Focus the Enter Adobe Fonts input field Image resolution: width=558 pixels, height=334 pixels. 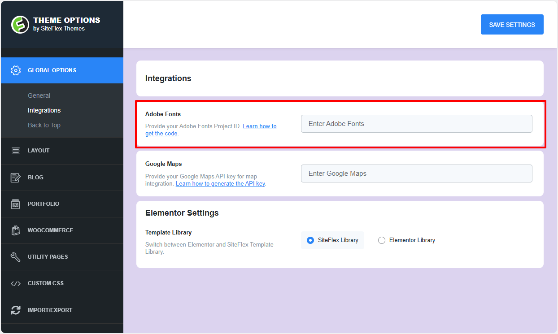point(416,124)
